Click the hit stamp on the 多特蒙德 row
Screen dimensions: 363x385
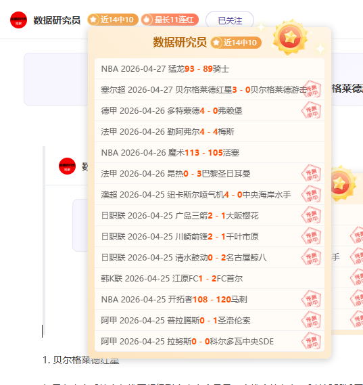311,110
